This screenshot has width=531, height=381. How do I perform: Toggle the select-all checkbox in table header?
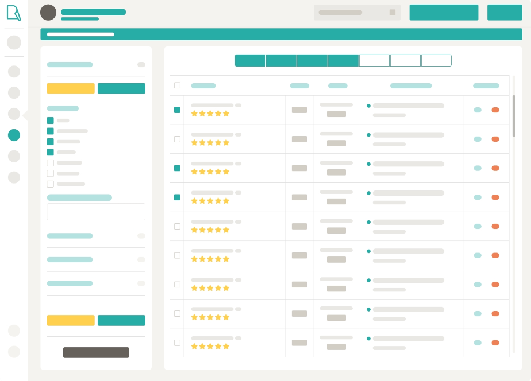click(177, 85)
